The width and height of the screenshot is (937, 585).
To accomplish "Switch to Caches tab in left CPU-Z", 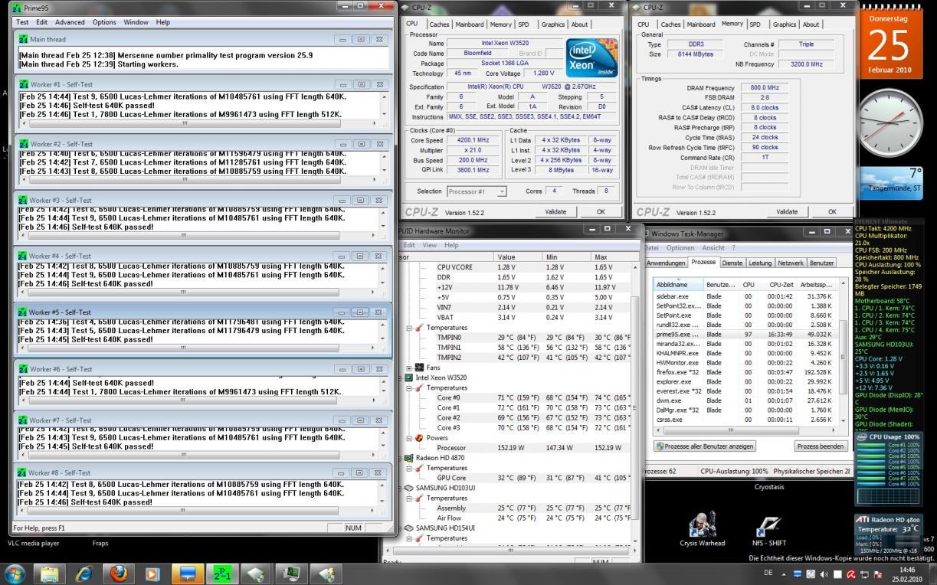I will [439, 25].
